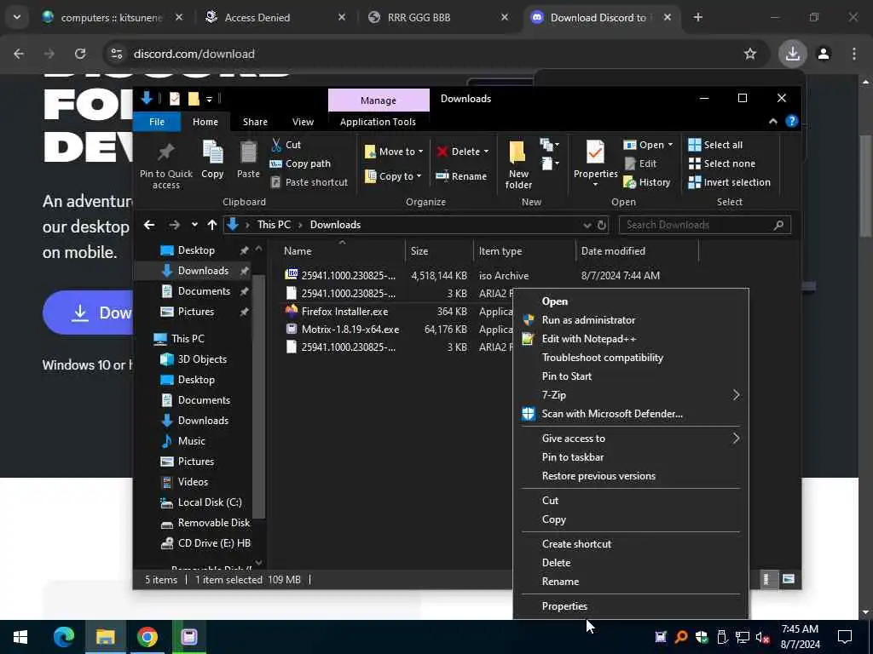Click the Explorer help question mark icon
The image size is (873, 654).
click(792, 121)
